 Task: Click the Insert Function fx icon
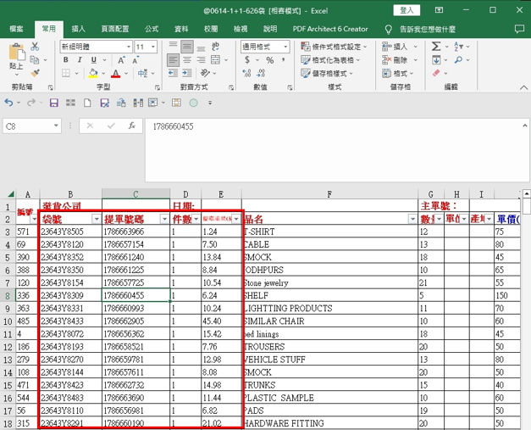point(132,126)
